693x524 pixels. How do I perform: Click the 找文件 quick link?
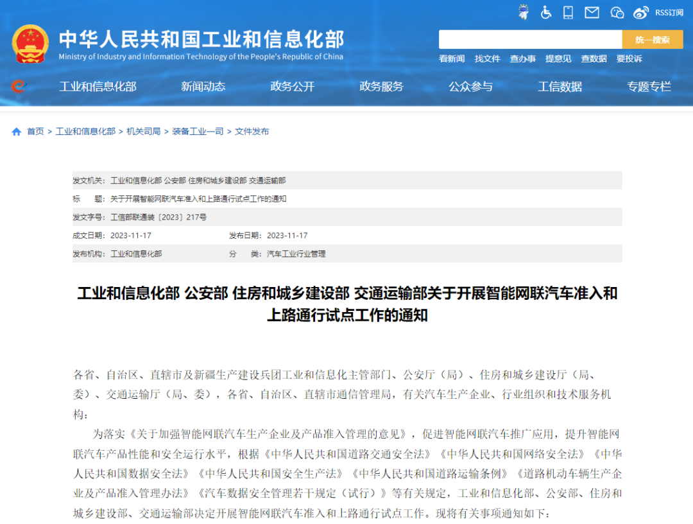(x=487, y=58)
